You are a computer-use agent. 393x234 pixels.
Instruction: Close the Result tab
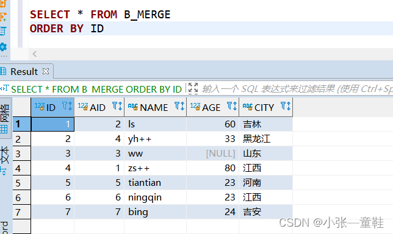(46, 71)
